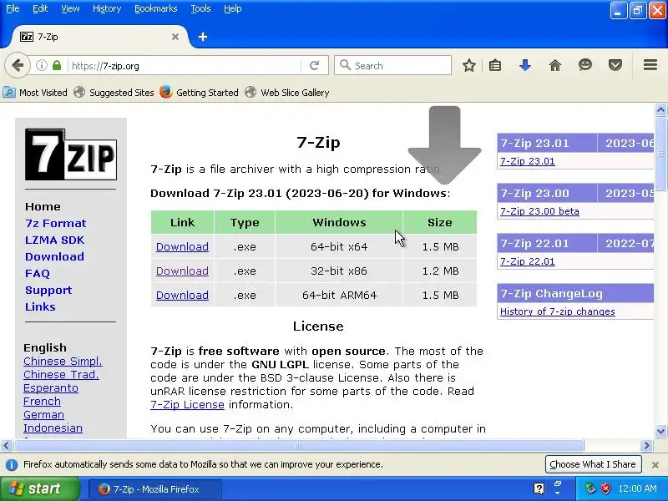Bookmark this page with star icon
This screenshot has width=668, height=501.
click(469, 66)
